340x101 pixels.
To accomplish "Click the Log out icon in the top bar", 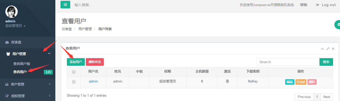I will click(x=317, y=5).
